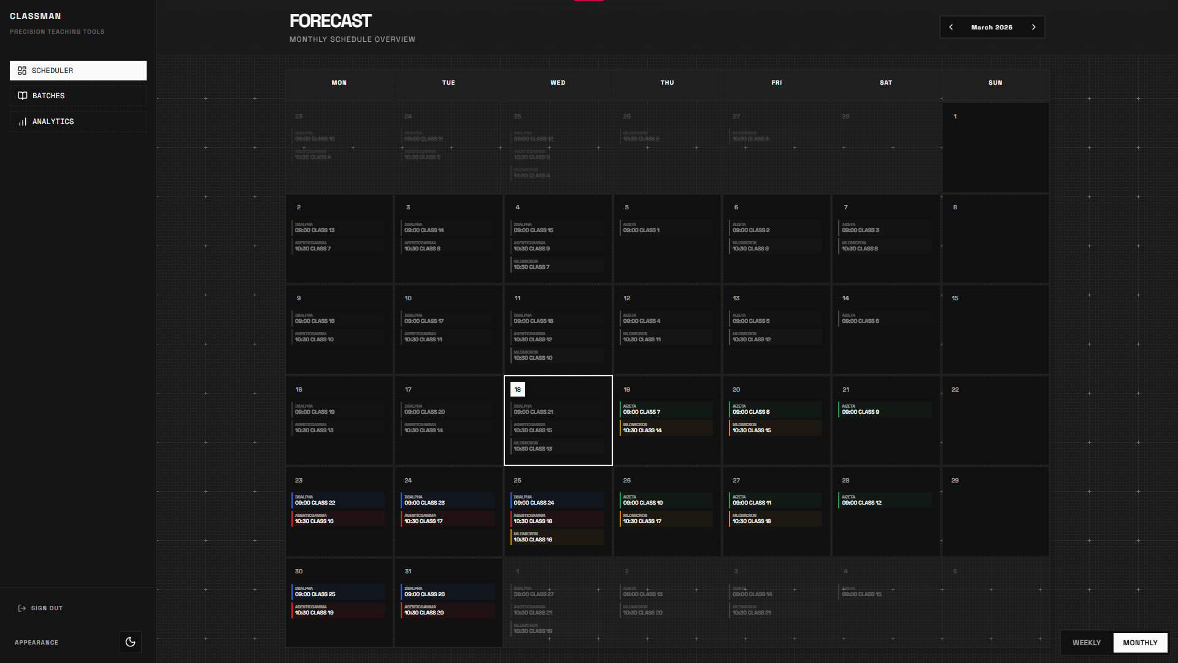This screenshot has width=1178, height=663.
Task: Open the March 2026 month selector
Action: point(991,27)
